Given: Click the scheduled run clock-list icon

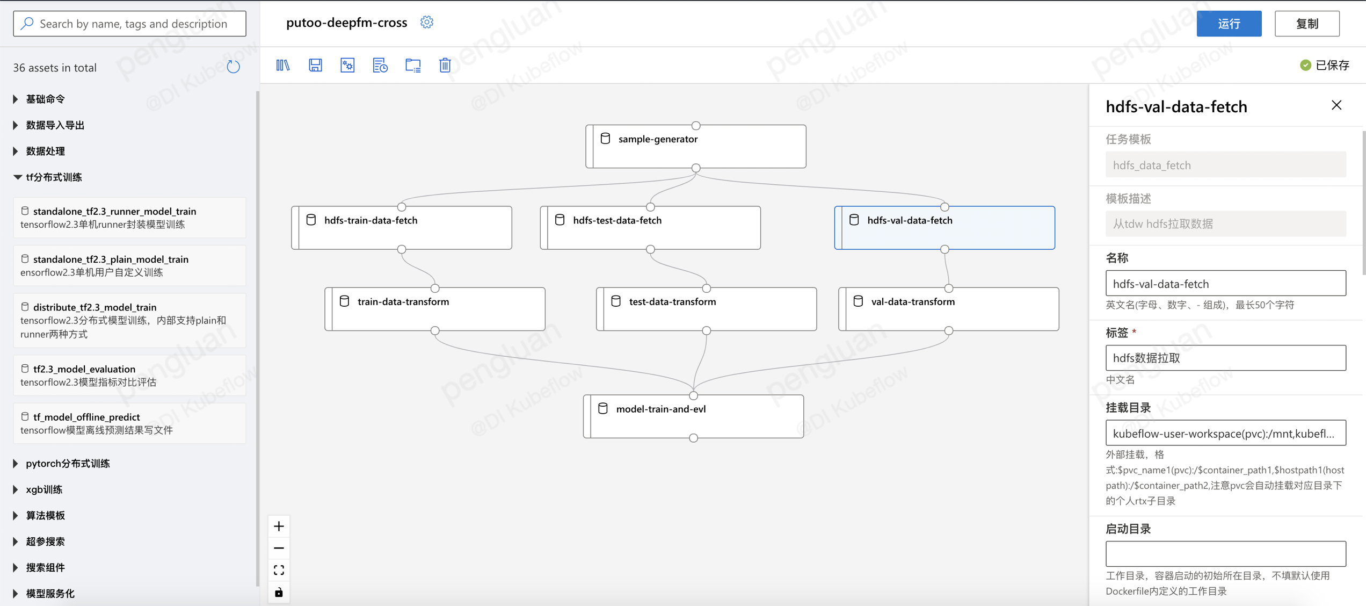Looking at the screenshot, I should 380,66.
